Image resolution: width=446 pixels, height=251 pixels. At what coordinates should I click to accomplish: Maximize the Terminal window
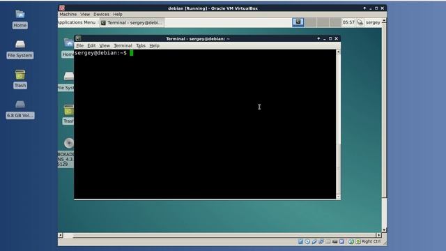[330, 38]
